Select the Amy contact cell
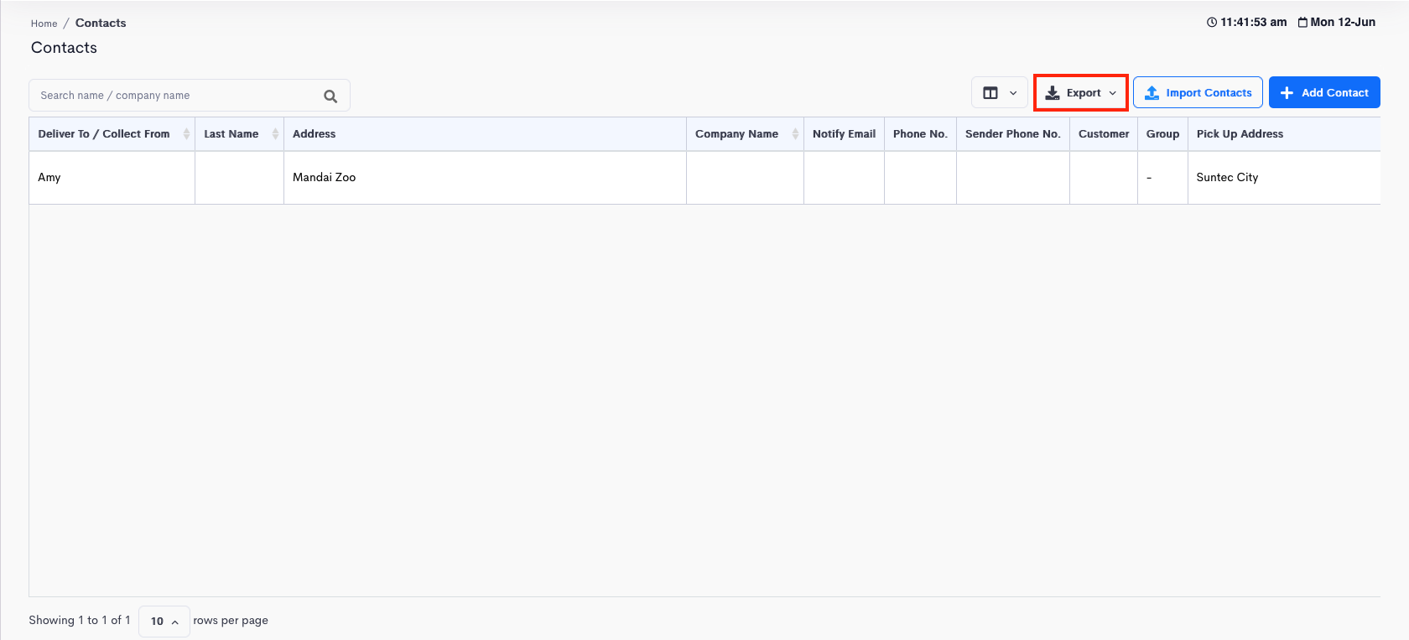 pos(112,178)
